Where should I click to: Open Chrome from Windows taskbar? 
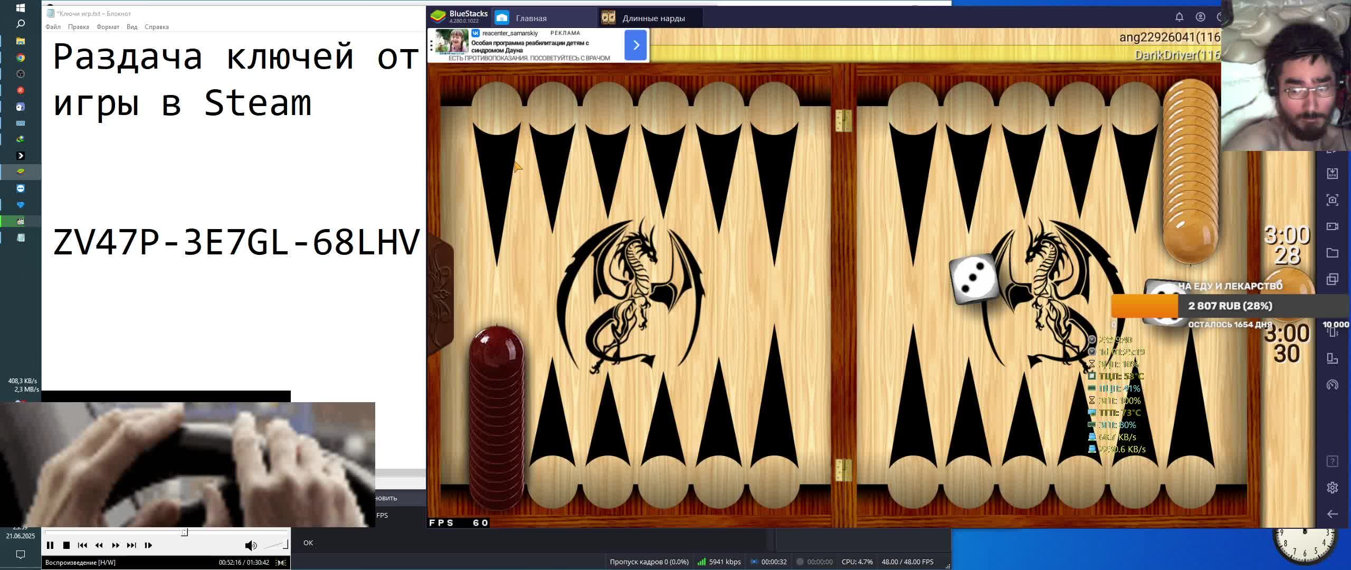point(21,58)
